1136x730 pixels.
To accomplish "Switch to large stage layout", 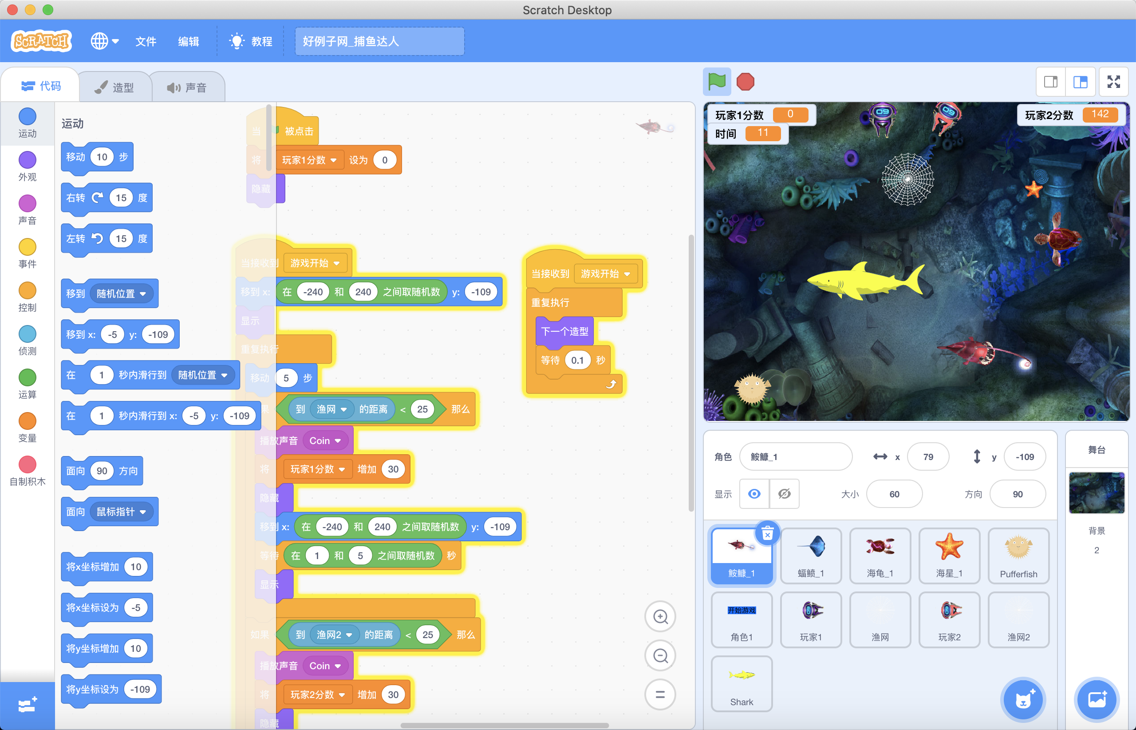I will click(x=1080, y=82).
